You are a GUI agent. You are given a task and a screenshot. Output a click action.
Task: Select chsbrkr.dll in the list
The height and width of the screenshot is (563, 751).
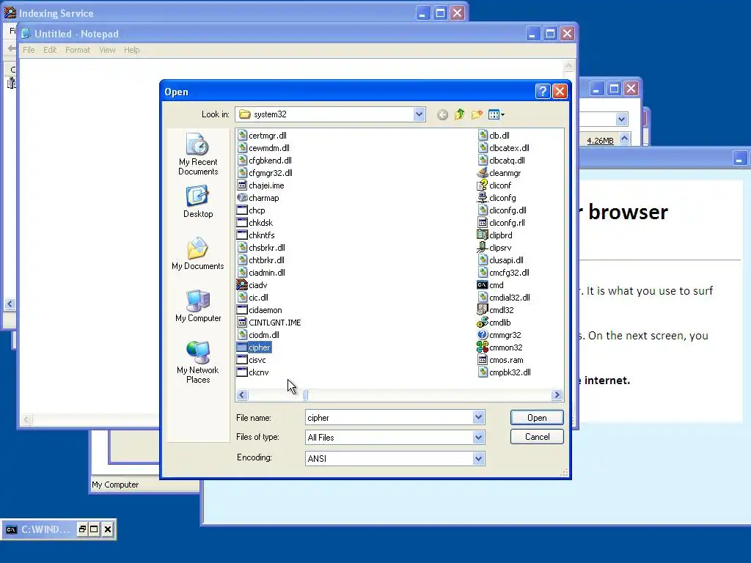[x=262, y=248]
